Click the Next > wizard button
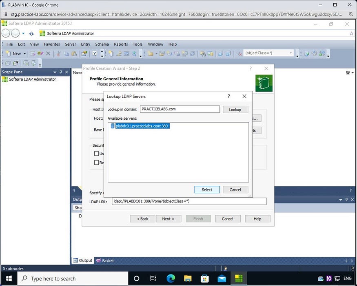This screenshot has height=286, width=357. pos(168,219)
